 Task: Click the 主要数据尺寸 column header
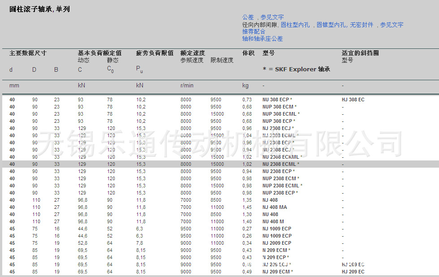tap(28, 53)
